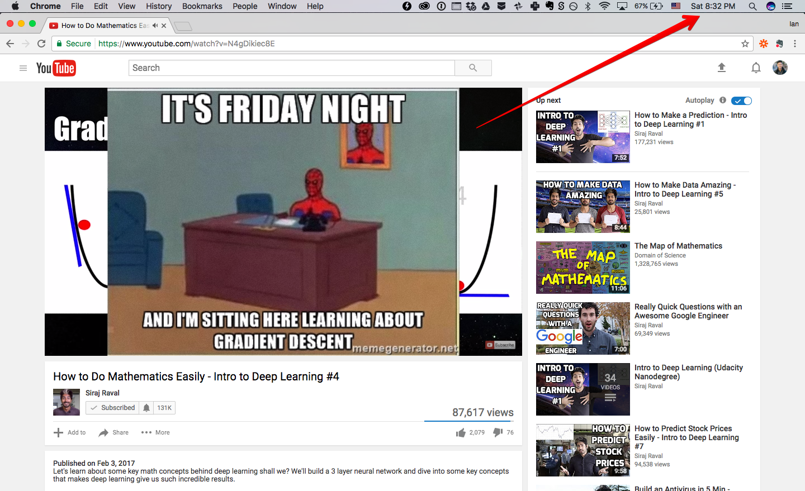Viewport: 805px width, 491px height.
Task: Open the notifications bell in header
Action: [x=756, y=68]
